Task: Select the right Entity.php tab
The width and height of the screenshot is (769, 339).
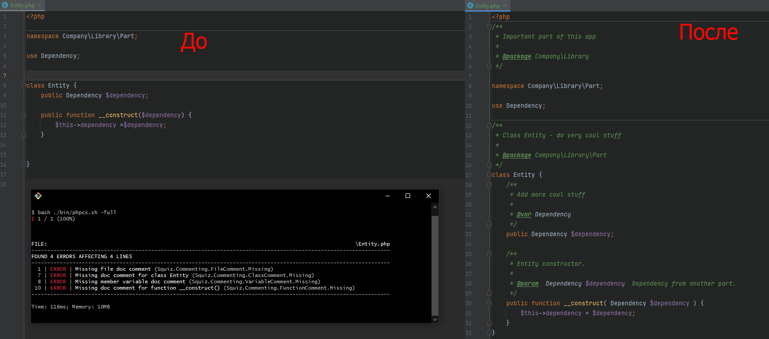Action: point(487,5)
